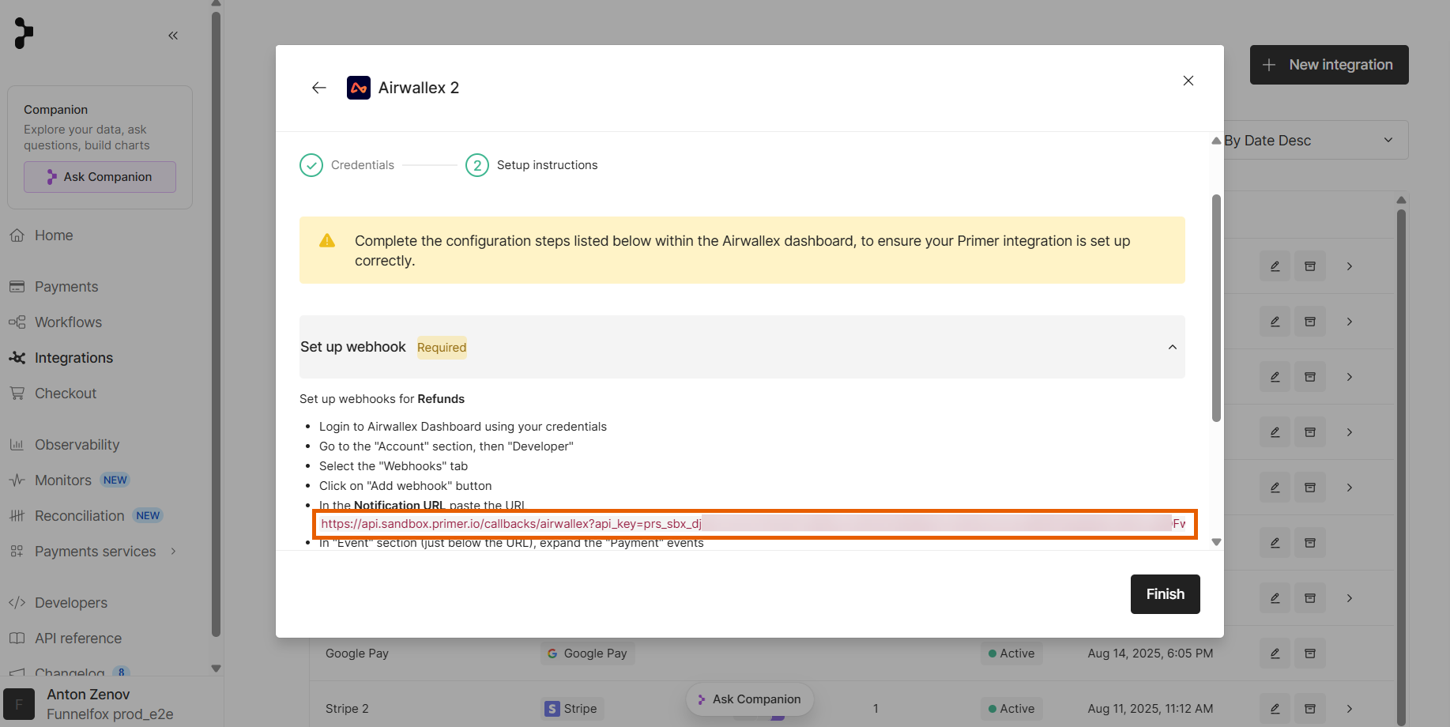Screen dimensions: 1450x727
Task: Click the webhook notification URL field
Action: (755, 524)
